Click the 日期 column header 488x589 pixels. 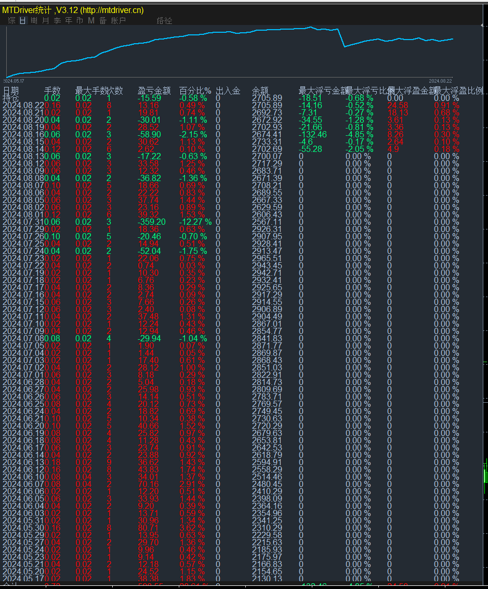(x=11, y=91)
